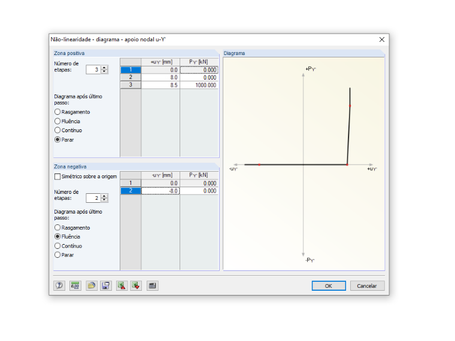Click the 0.000 kN cell in positive row 1
The height and width of the screenshot is (341, 455).
pos(199,70)
